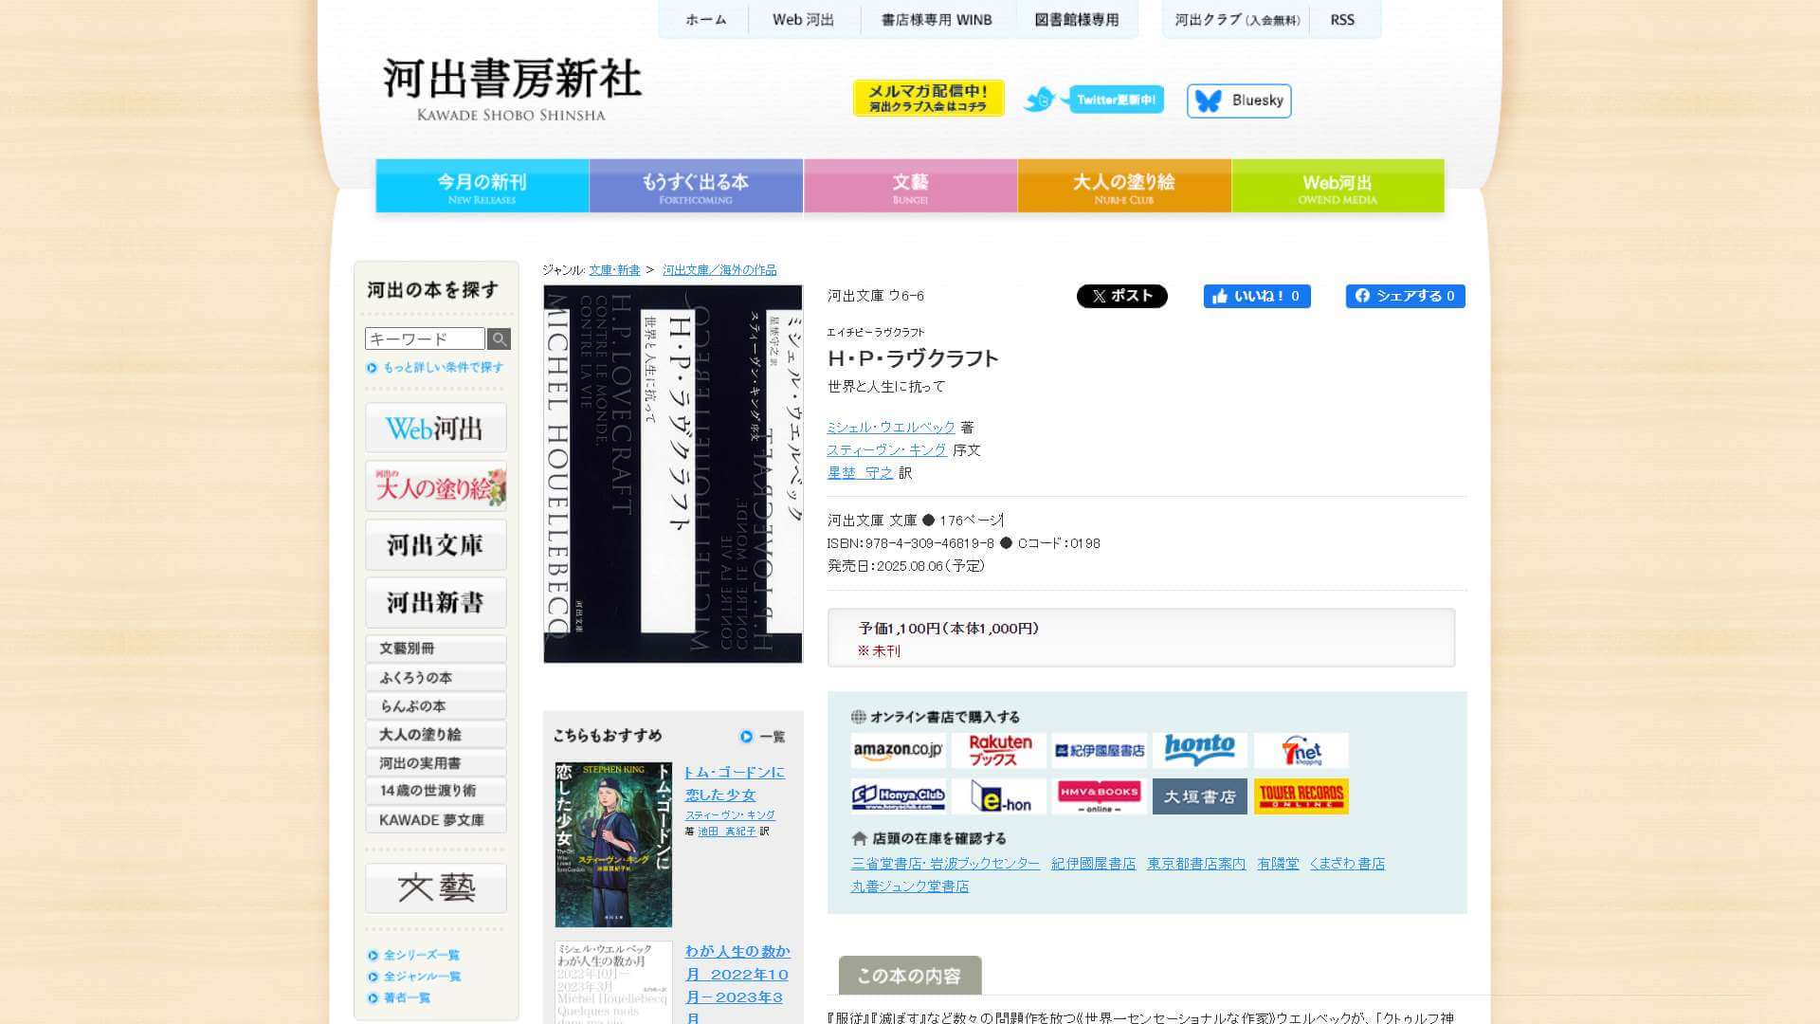This screenshot has width=1820, height=1024.
Task: Click the Bluesky butterfly button
Action: [x=1239, y=101]
